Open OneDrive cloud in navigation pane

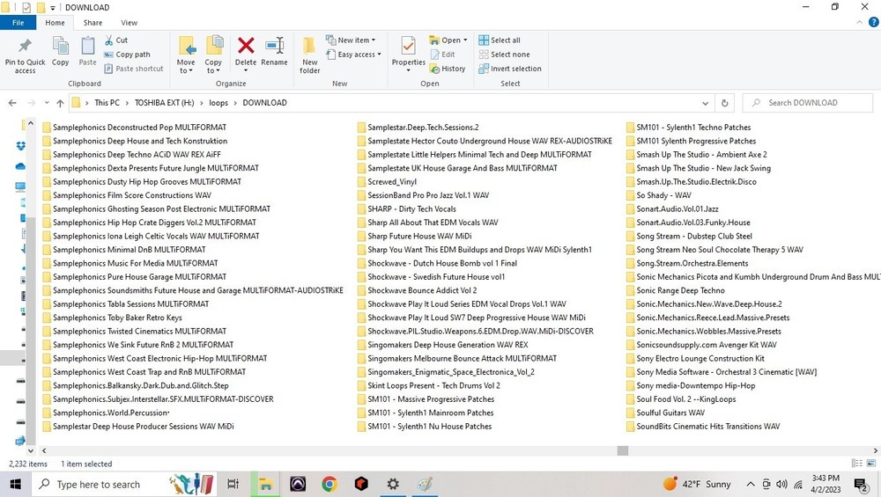tap(21, 166)
